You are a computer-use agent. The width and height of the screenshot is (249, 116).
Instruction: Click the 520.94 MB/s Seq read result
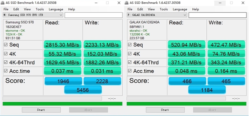186,45
